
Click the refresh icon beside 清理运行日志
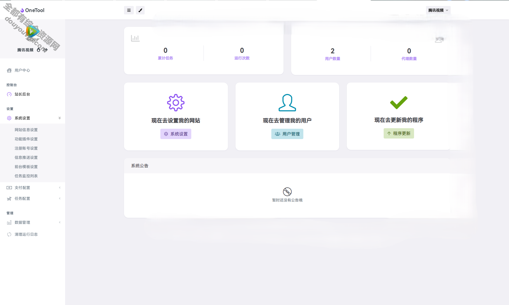9,234
